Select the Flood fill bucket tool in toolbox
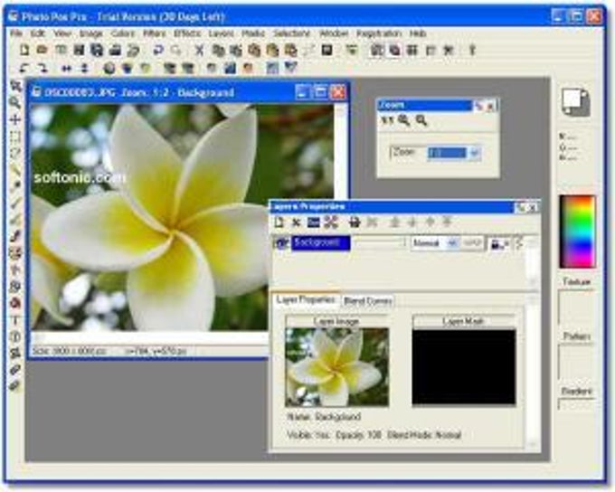 point(14,303)
